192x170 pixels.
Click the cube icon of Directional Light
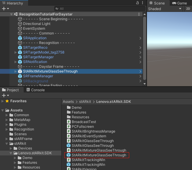click(x=20, y=24)
